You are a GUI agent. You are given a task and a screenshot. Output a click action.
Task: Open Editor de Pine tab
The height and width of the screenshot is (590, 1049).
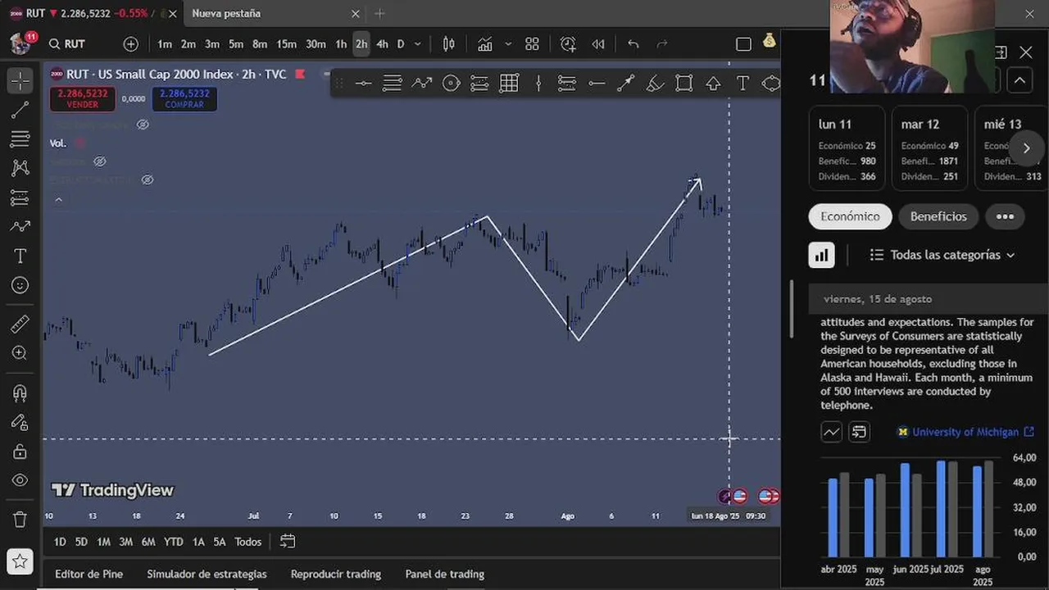point(89,574)
